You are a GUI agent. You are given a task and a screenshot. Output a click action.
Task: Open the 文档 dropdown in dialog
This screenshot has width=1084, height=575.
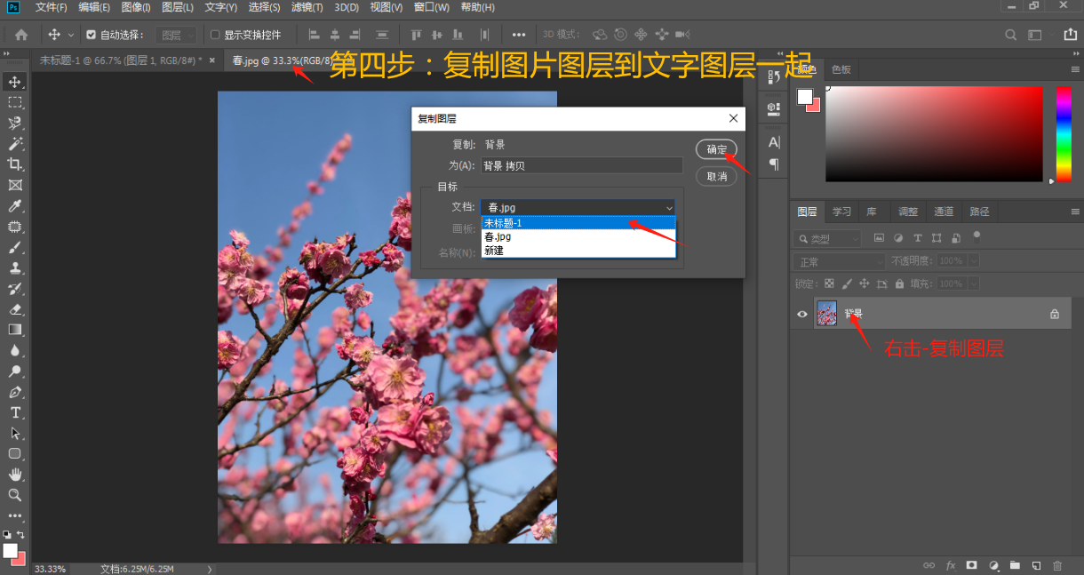(578, 207)
